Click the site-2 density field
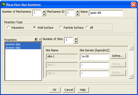The image size is (138, 95). pos(94,65)
